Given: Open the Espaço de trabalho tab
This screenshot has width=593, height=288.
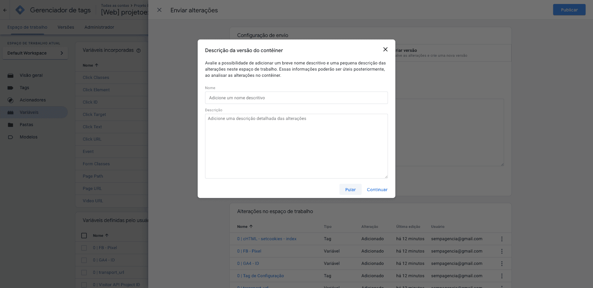Looking at the screenshot, I should click(x=27, y=27).
